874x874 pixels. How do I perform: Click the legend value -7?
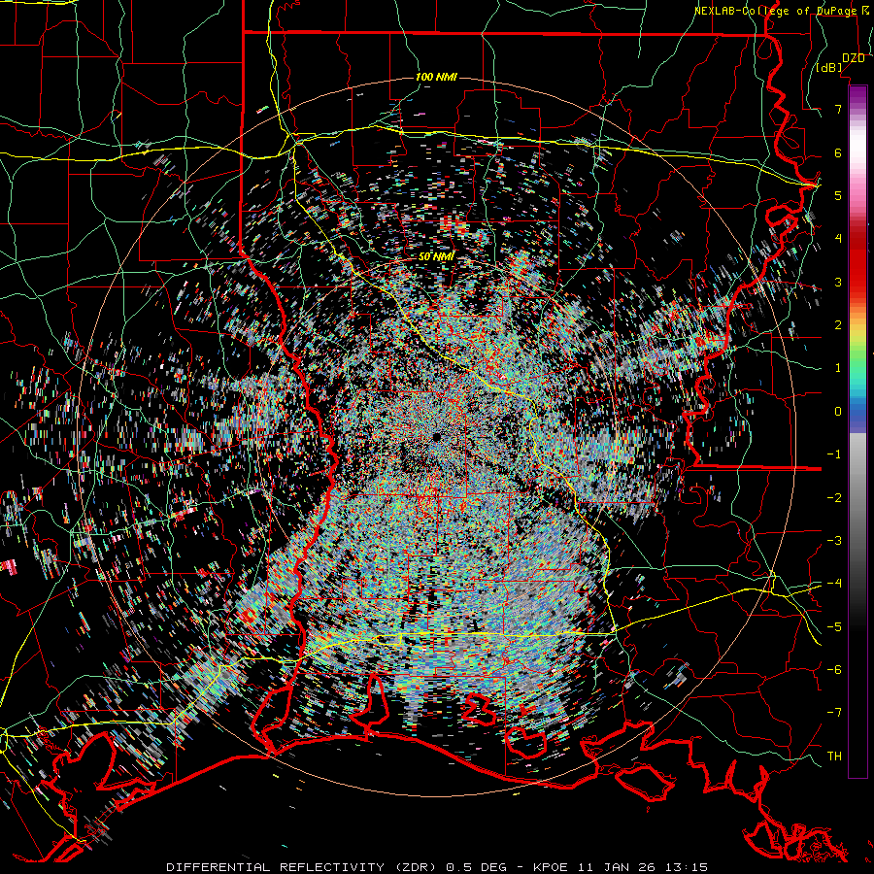tap(834, 713)
